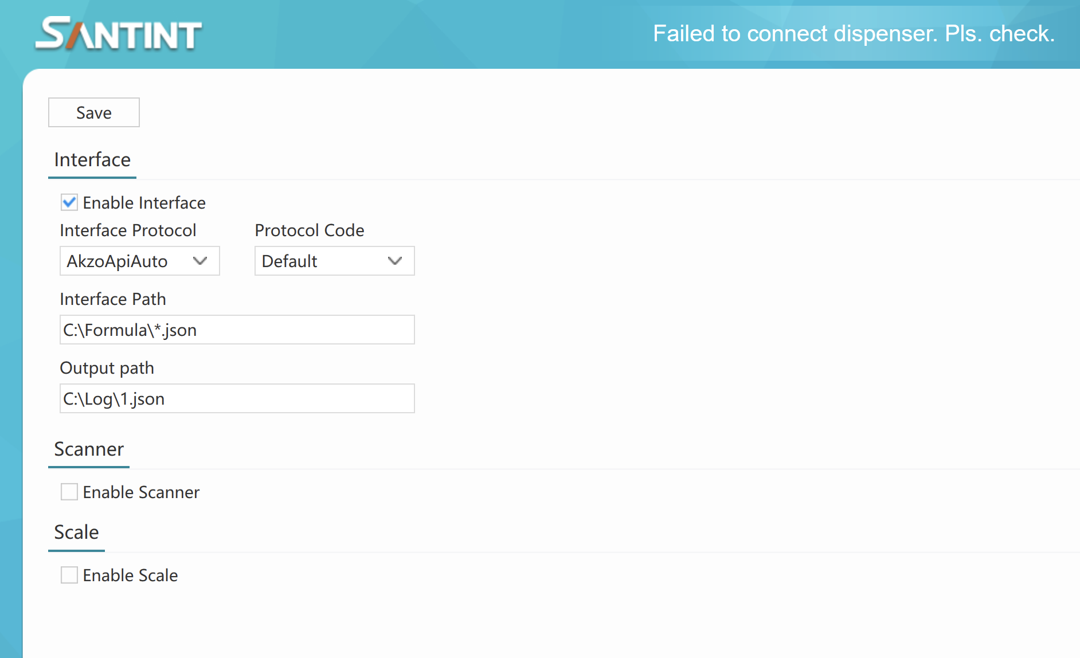The image size is (1080, 658).
Task: Click into the Output path text field
Action: point(237,399)
